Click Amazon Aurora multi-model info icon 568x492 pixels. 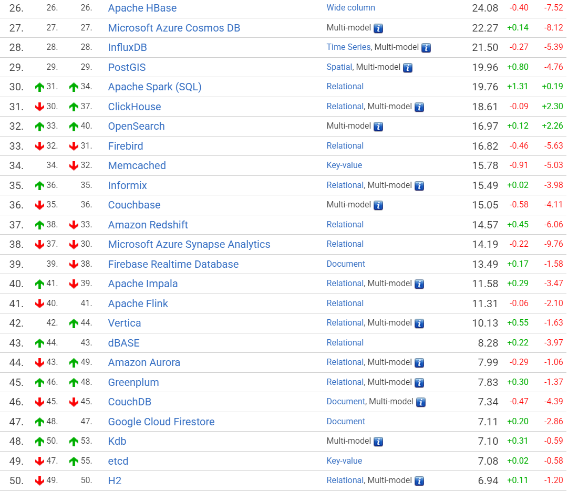coord(419,363)
